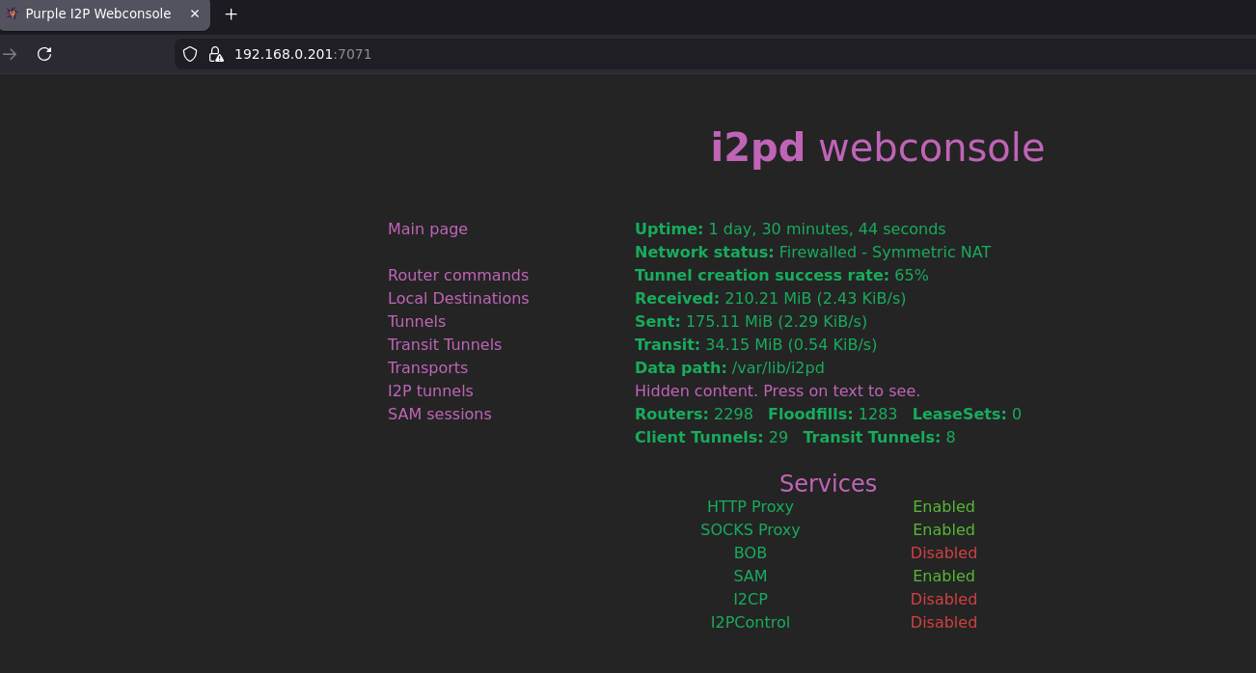The image size is (1256, 673).
Task: Click the tab's i2pd favicon
Action: pos(12,14)
